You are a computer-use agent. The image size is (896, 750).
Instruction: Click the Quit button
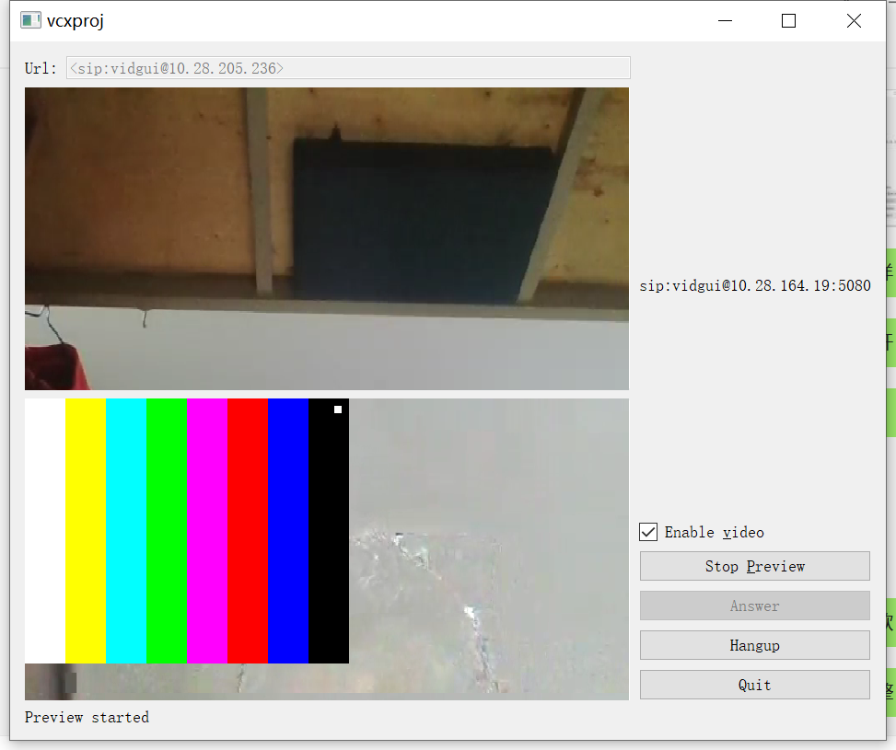pos(753,685)
